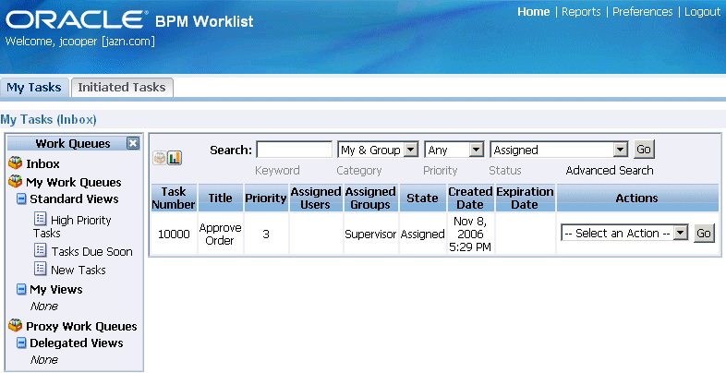Click the Inbox queue icon

pos(16,162)
